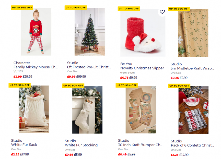Open the kraft Christmas cards image
Image resolution: width=221 pixels, height=159 pixels.
click(141, 110)
